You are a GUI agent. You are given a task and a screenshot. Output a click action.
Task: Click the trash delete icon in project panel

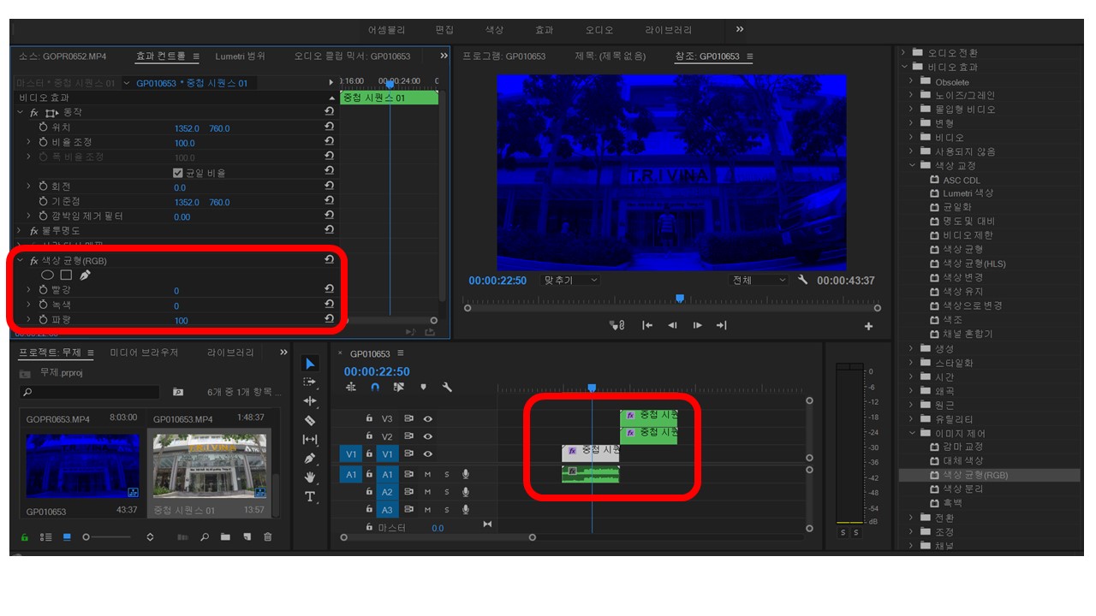[x=268, y=537]
